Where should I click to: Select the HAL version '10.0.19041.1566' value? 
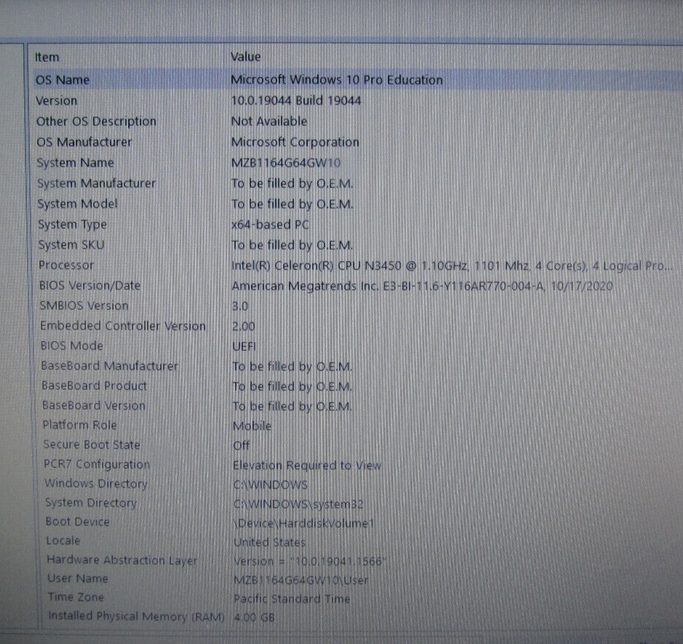[310, 561]
